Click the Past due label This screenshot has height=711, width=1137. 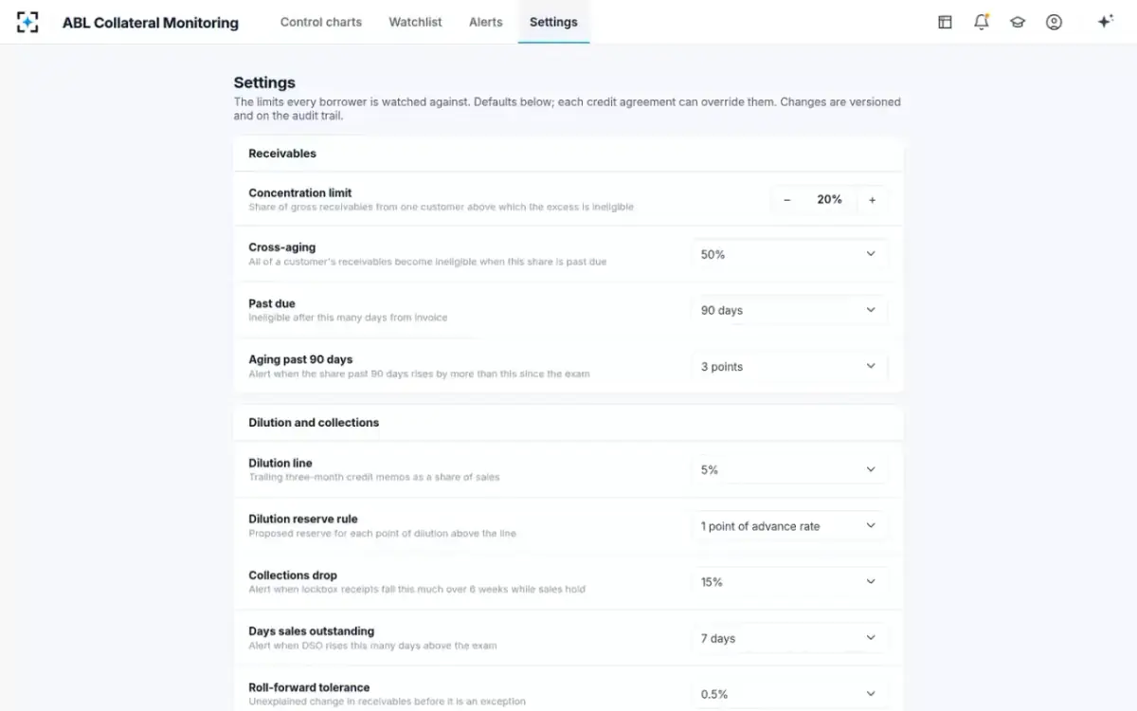[x=272, y=303]
